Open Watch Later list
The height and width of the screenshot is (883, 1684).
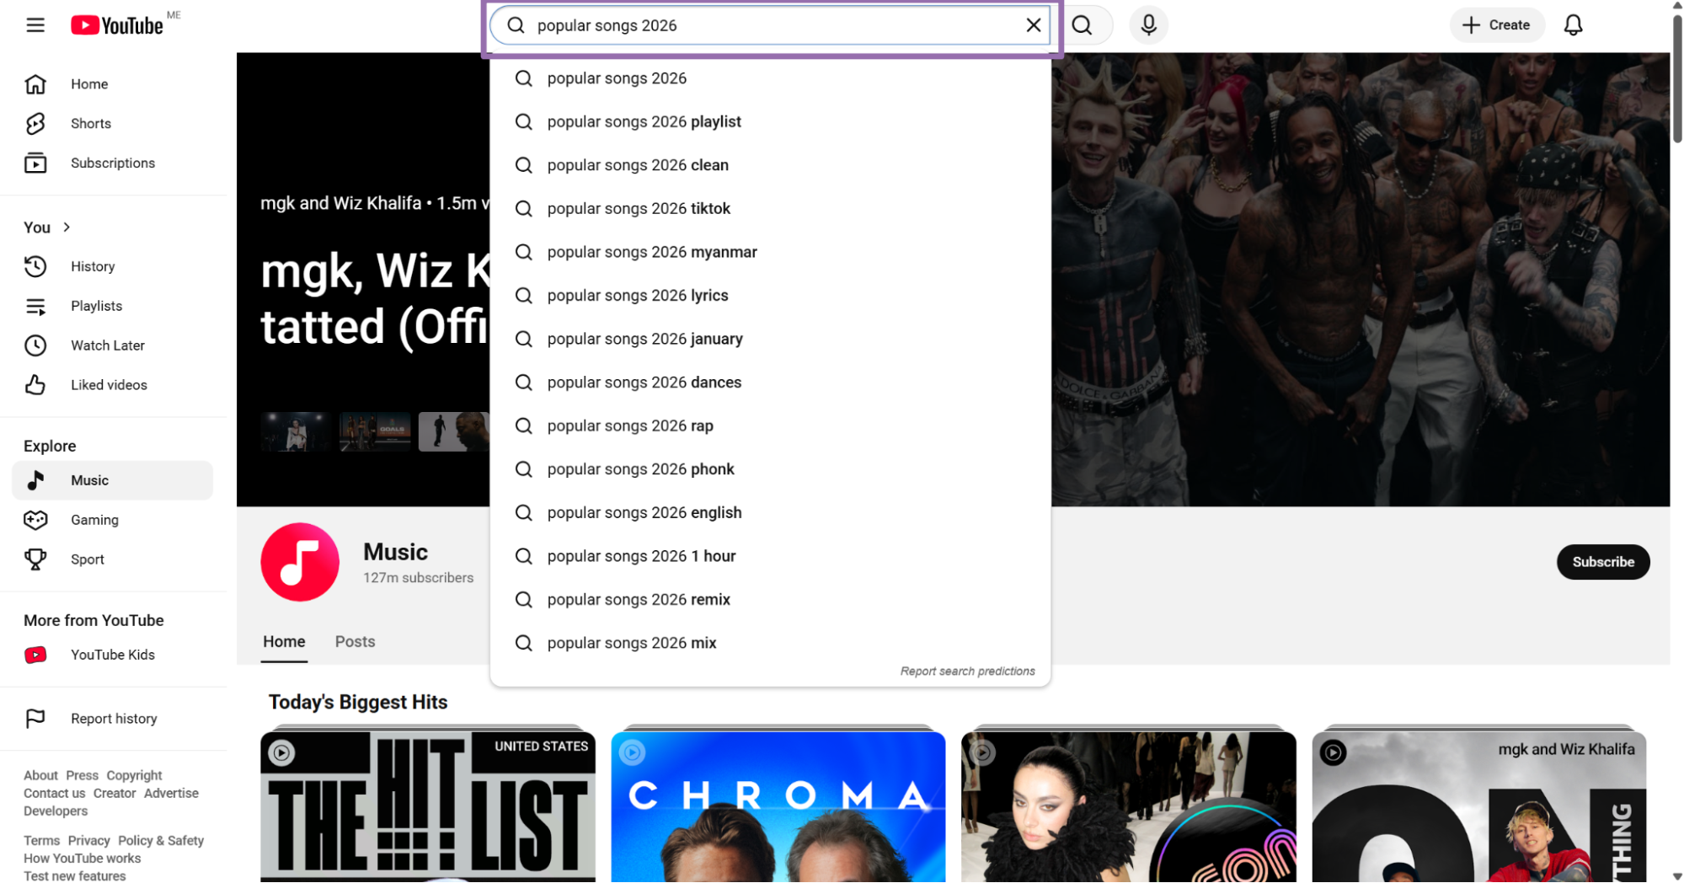click(x=113, y=345)
